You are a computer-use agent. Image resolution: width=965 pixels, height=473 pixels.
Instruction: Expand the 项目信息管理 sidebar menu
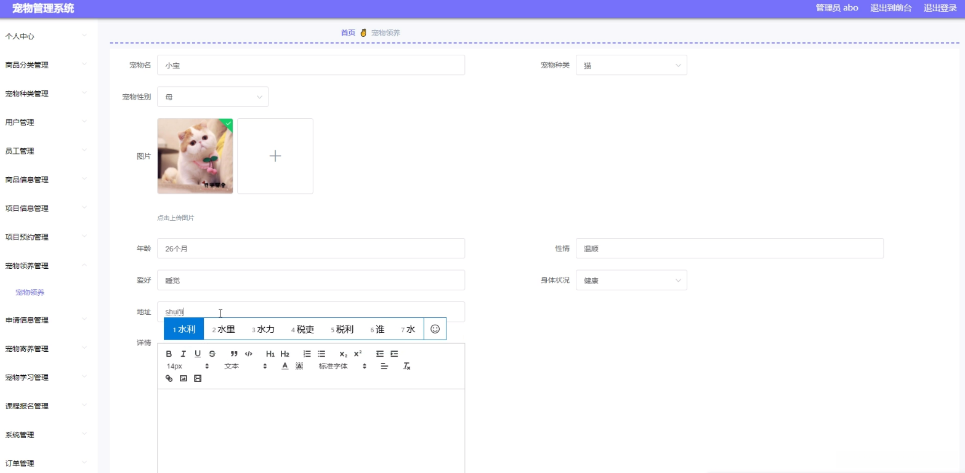49,209
